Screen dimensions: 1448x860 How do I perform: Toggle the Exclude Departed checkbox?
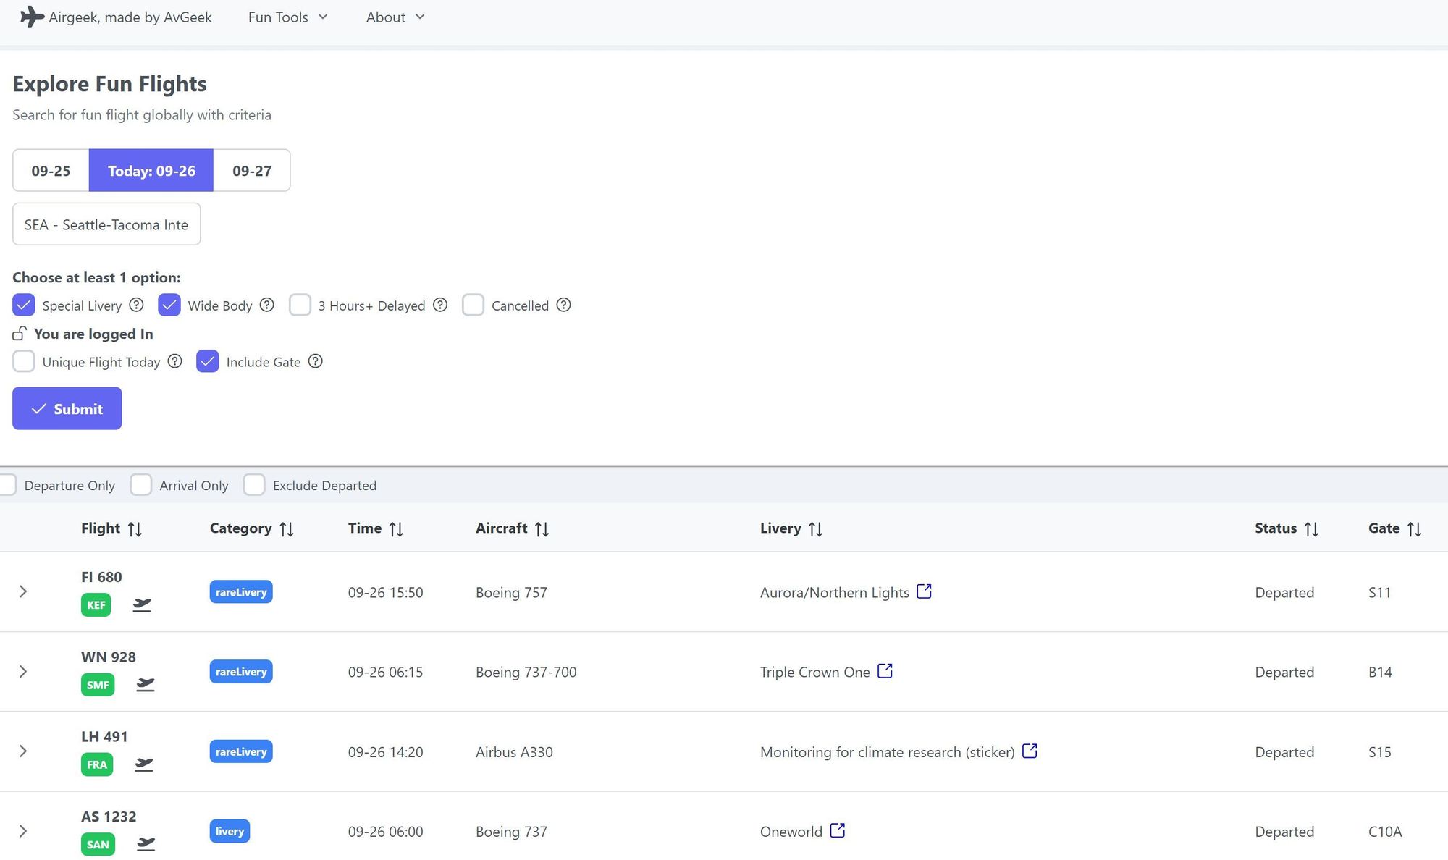254,485
